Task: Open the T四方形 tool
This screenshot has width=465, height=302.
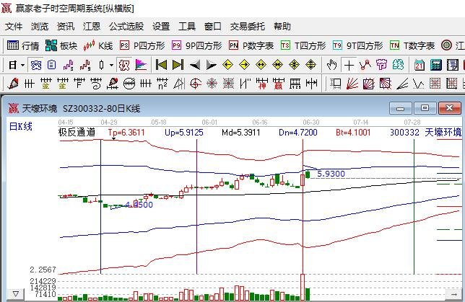Action: tap(303, 45)
